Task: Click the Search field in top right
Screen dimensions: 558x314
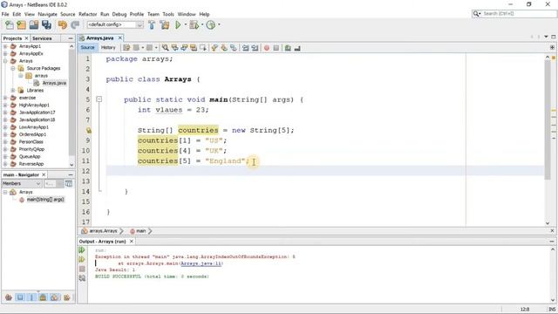Action: 514,14
